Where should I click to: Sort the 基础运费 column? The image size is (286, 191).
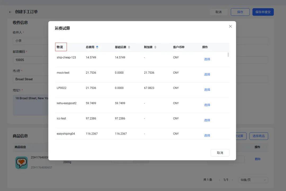129,47
